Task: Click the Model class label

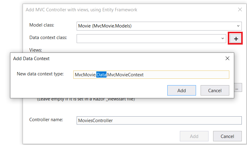Action: [x=42, y=25]
